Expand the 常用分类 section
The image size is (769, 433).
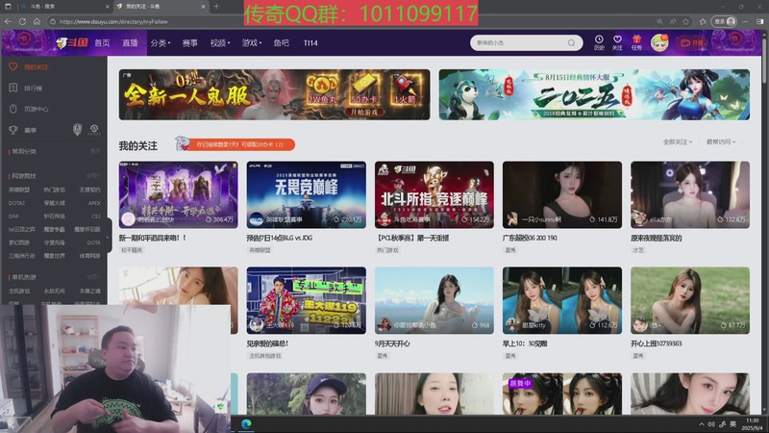(95, 151)
